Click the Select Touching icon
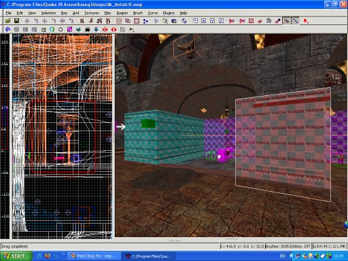This screenshot has height=261, width=348. click(x=91, y=21)
